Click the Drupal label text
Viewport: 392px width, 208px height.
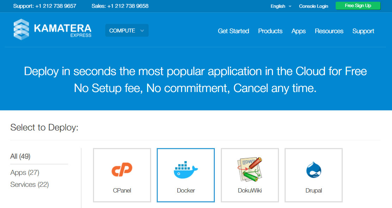click(314, 190)
